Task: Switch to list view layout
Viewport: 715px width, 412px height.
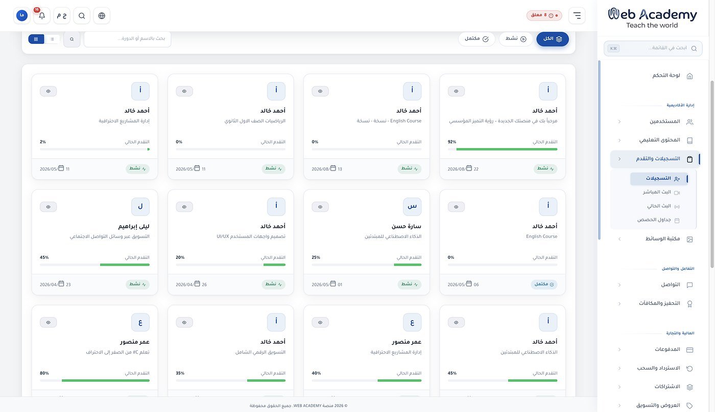Action: coord(52,39)
